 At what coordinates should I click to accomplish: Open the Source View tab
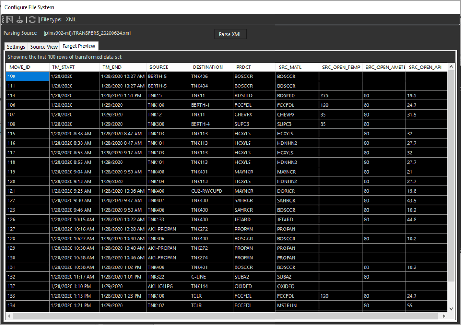coord(43,46)
